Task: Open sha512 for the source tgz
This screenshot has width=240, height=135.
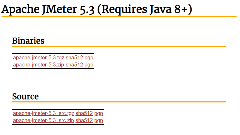Action: pyautogui.click(x=84, y=113)
